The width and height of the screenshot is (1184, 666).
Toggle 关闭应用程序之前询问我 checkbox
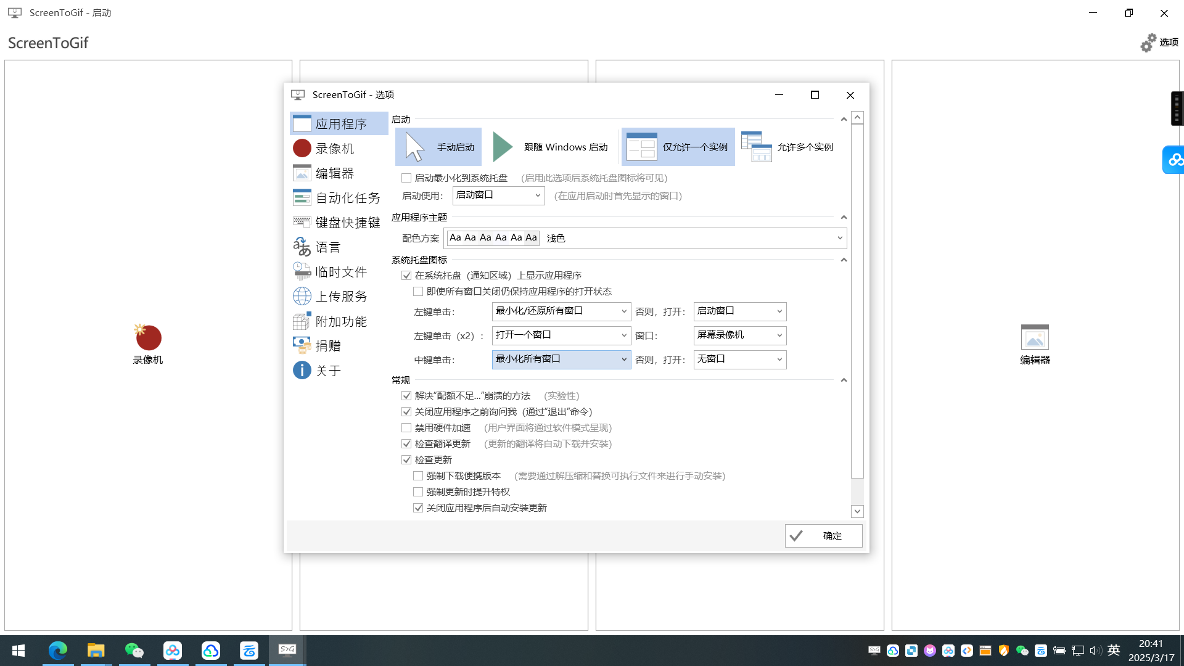[406, 412]
